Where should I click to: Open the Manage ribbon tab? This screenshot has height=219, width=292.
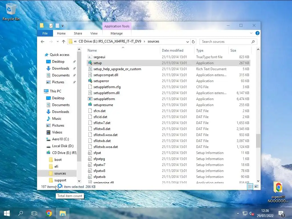[x=117, y=33]
